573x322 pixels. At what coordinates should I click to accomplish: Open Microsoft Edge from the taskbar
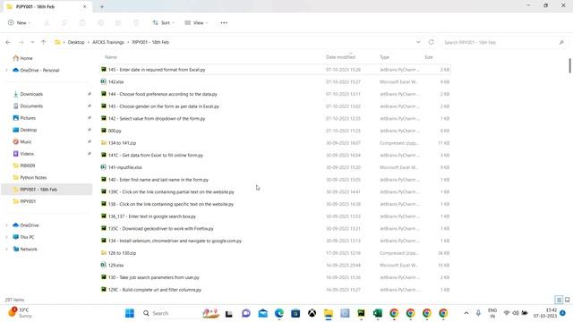pos(279,313)
